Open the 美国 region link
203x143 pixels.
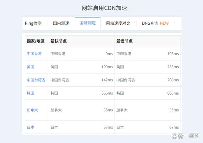tap(31, 67)
